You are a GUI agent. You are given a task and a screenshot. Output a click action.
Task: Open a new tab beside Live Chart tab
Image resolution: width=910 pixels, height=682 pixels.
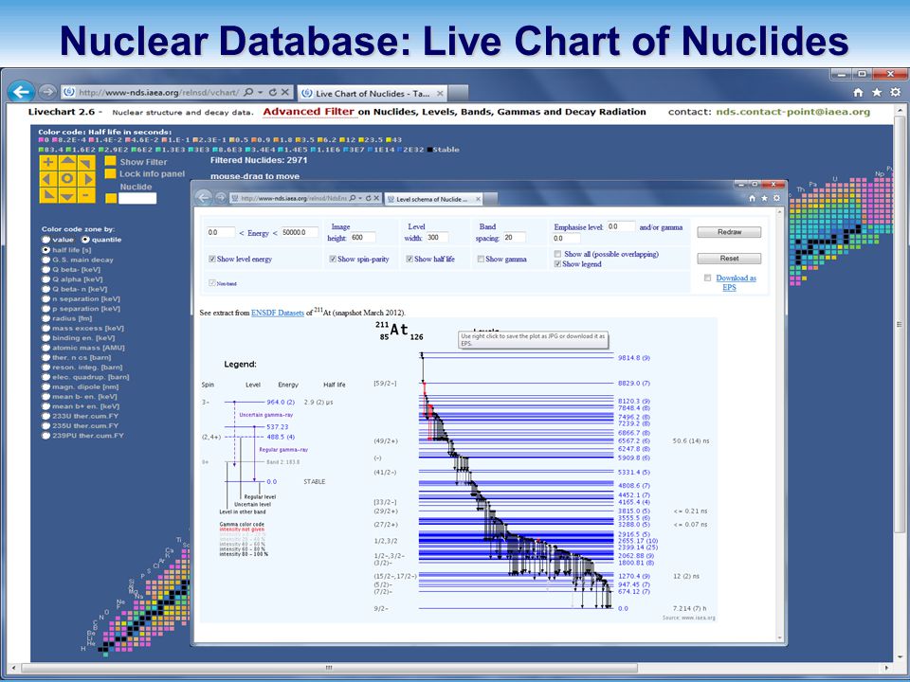(458, 93)
